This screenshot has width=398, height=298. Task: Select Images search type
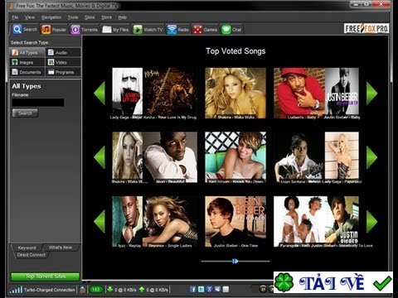point(27,62)
